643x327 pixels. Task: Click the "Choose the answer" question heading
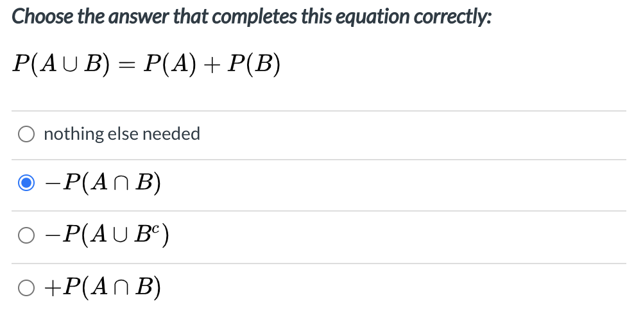[x=252, y=17]
